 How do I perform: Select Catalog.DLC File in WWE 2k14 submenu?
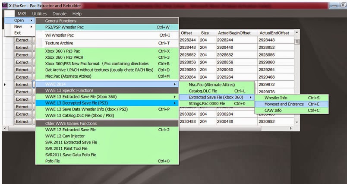217,91
